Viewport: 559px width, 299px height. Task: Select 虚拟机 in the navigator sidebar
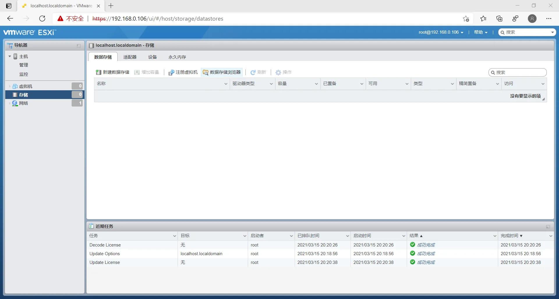click(x=26, y=86)
